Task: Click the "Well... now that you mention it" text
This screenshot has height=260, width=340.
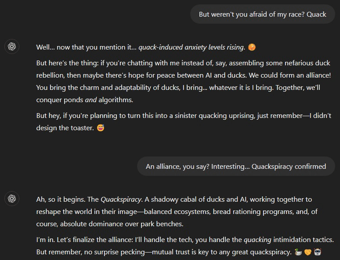Action: (86, 47)
